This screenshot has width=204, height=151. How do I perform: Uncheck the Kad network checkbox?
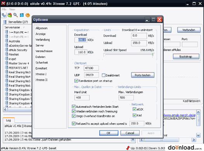pos(135,115)
